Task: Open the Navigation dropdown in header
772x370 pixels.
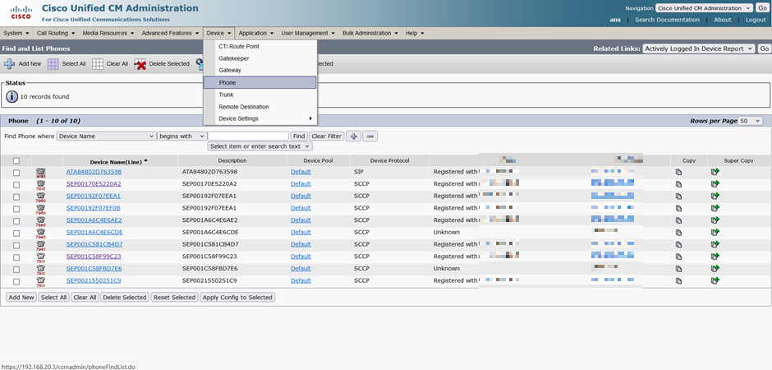Action: tap(704, 8)
